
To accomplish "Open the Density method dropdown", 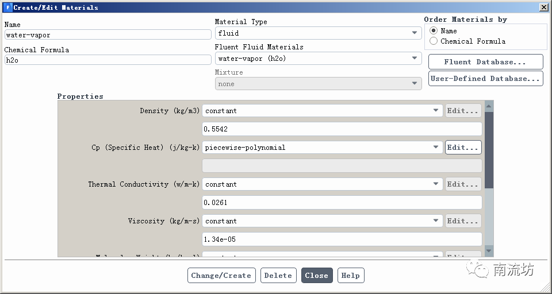I will coord(322,111).
